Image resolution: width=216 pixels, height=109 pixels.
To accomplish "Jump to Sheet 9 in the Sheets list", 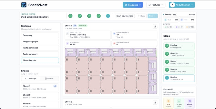I will [x=40, y=105].
